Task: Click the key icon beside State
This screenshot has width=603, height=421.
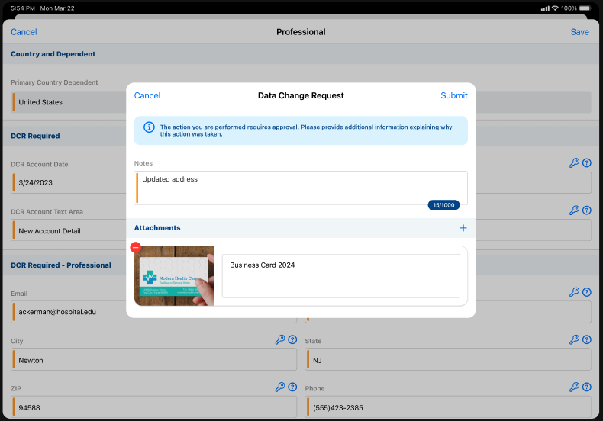Action: coord(574,340)
